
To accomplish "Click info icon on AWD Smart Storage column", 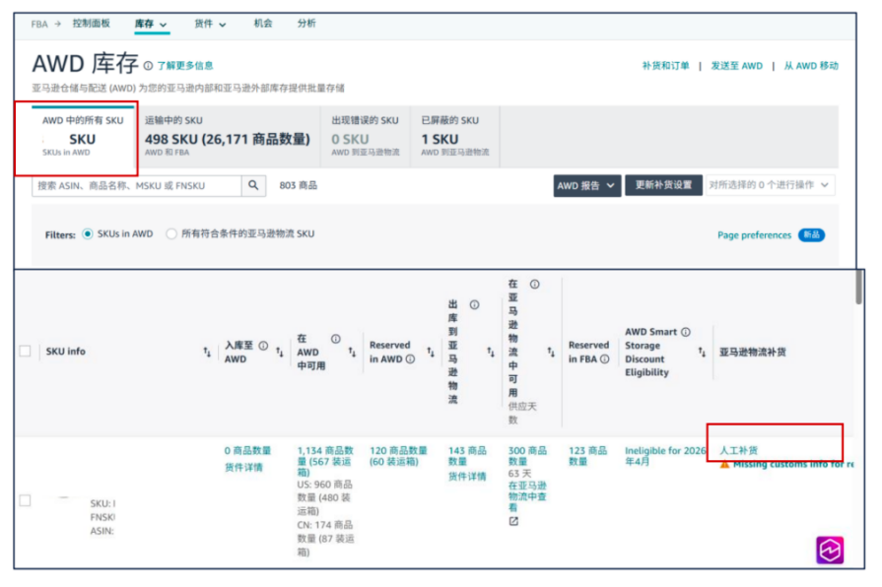I will click(x=686, y=332).
